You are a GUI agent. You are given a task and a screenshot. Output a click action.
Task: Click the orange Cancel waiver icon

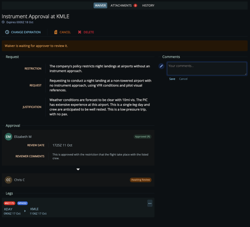[x=56, y=32]
